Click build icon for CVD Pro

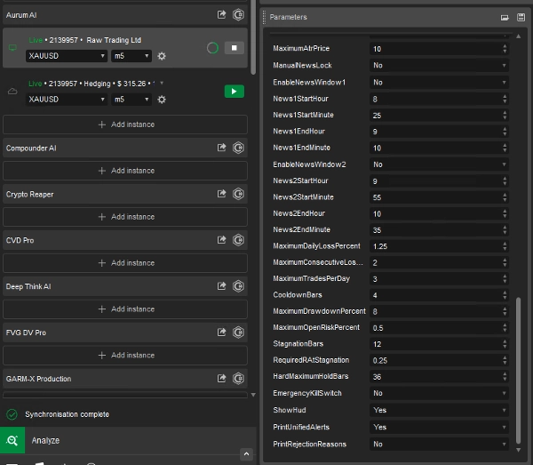click(x=238, y=240)
